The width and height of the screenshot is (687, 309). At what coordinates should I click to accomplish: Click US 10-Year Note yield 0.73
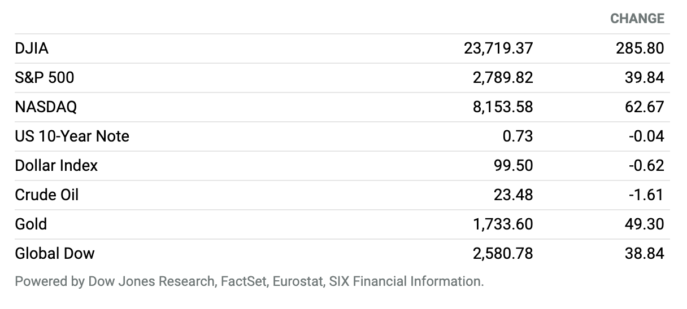click(518, 136)
